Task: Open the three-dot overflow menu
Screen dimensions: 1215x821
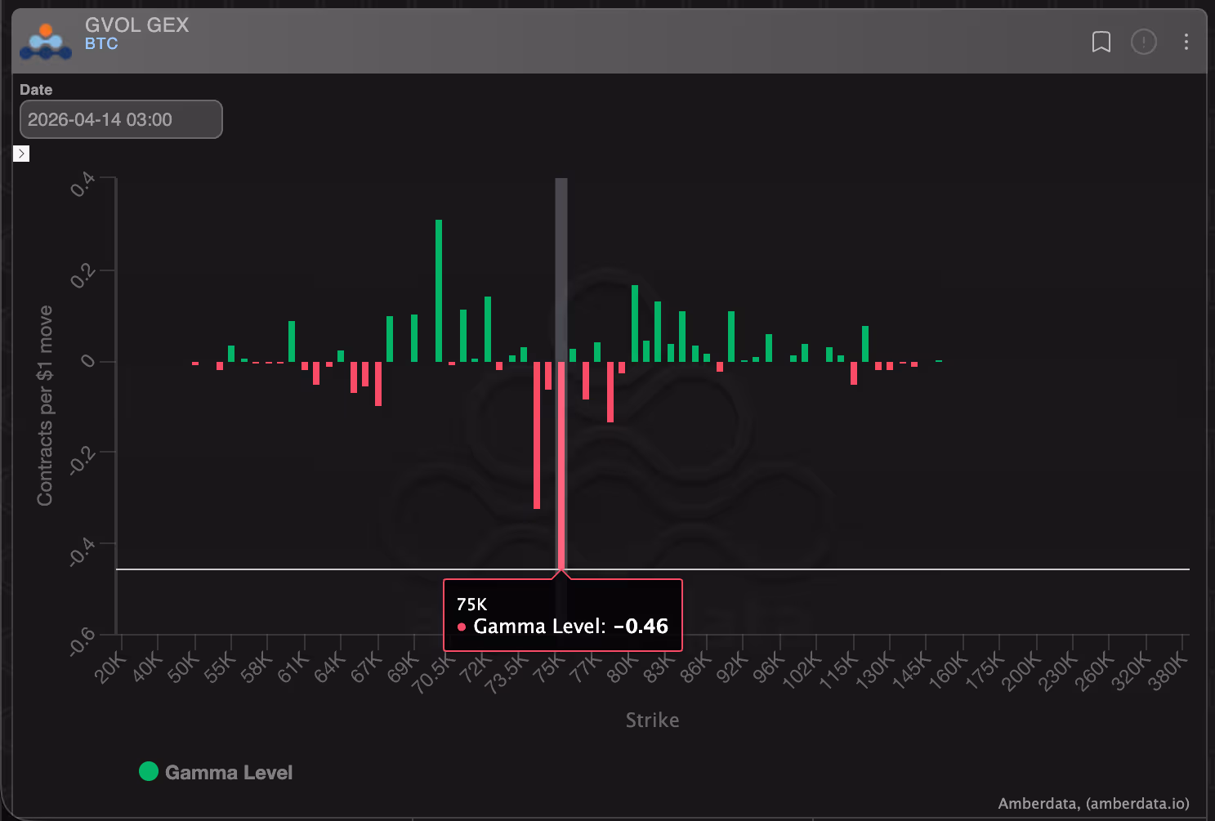Action: pyautogui.click(x=1186, y=42)
